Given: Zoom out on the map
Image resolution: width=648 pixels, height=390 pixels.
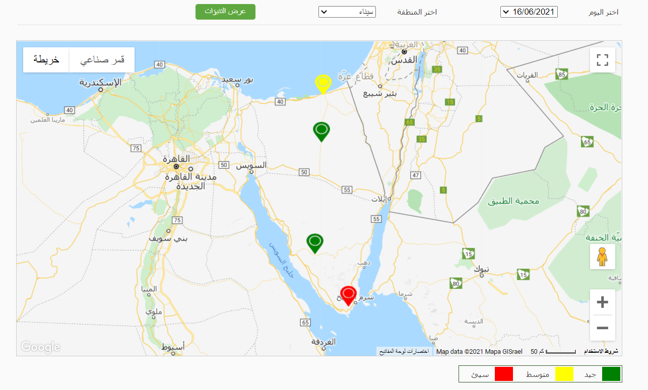Looking at the screenshot, I should tap(602, 328).
